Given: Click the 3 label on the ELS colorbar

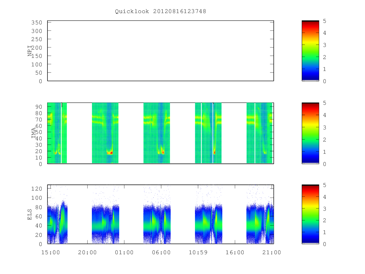Looking at the screenshot, I should click(x=325, y=209).
